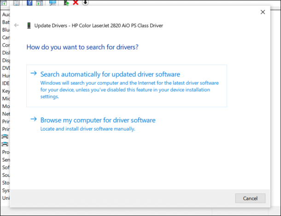This screenshot has width=281, height=216.
Task: Select Batteries ('Bat') in Device Manager tree
Action: tap(6, 22)
